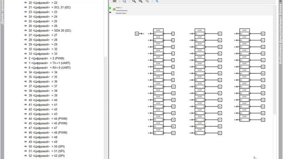This screenshot has width=283, height=159.
Task: Select output block 21 in the diagram
Action: (x=173, y=133)
